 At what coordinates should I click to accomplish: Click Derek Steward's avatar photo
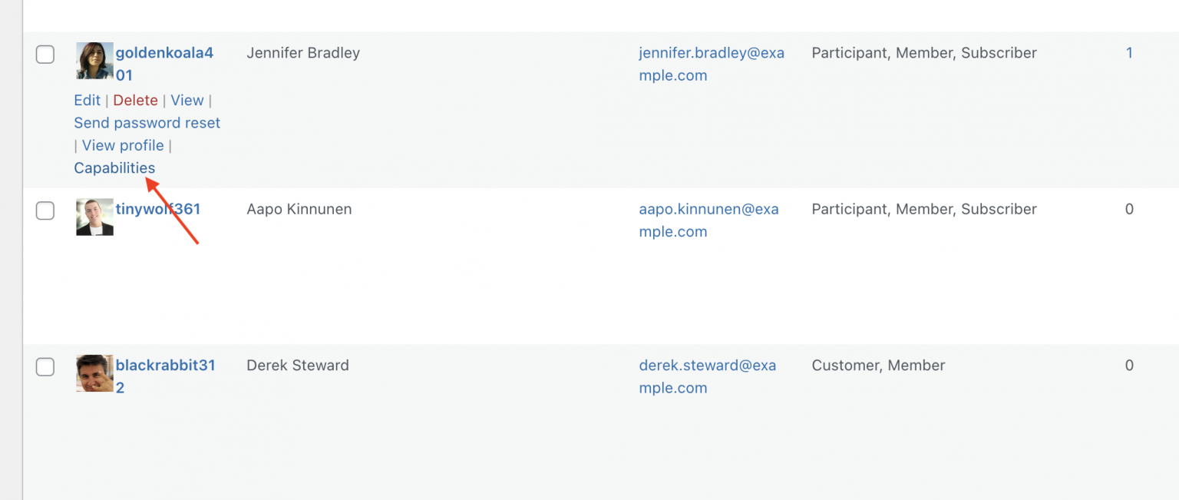pos(94,373)
